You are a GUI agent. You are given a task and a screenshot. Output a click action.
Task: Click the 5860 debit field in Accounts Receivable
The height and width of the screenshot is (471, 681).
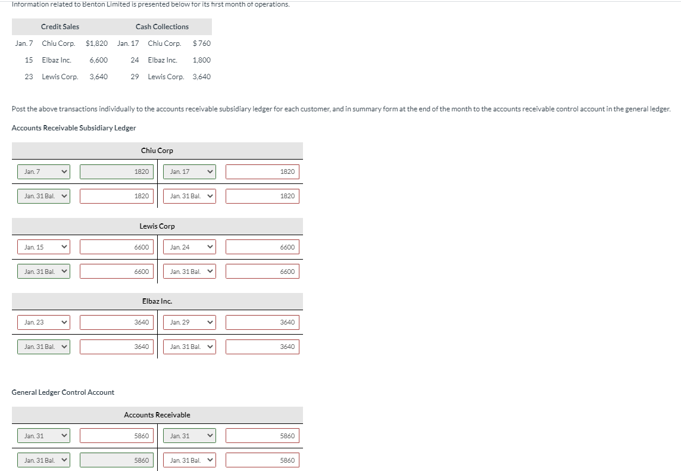[x=116, y=435]
